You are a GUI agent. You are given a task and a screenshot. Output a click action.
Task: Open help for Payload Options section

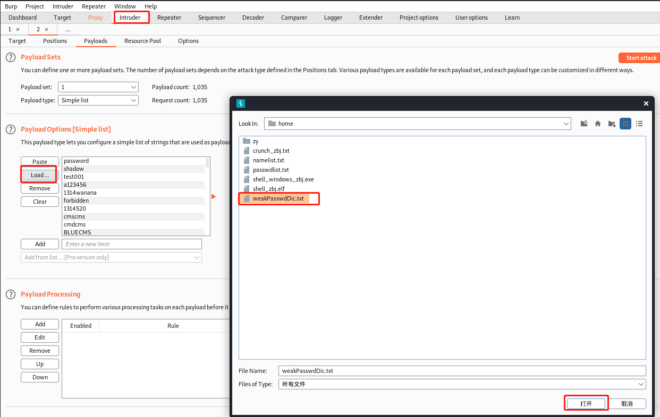point(11,129)
